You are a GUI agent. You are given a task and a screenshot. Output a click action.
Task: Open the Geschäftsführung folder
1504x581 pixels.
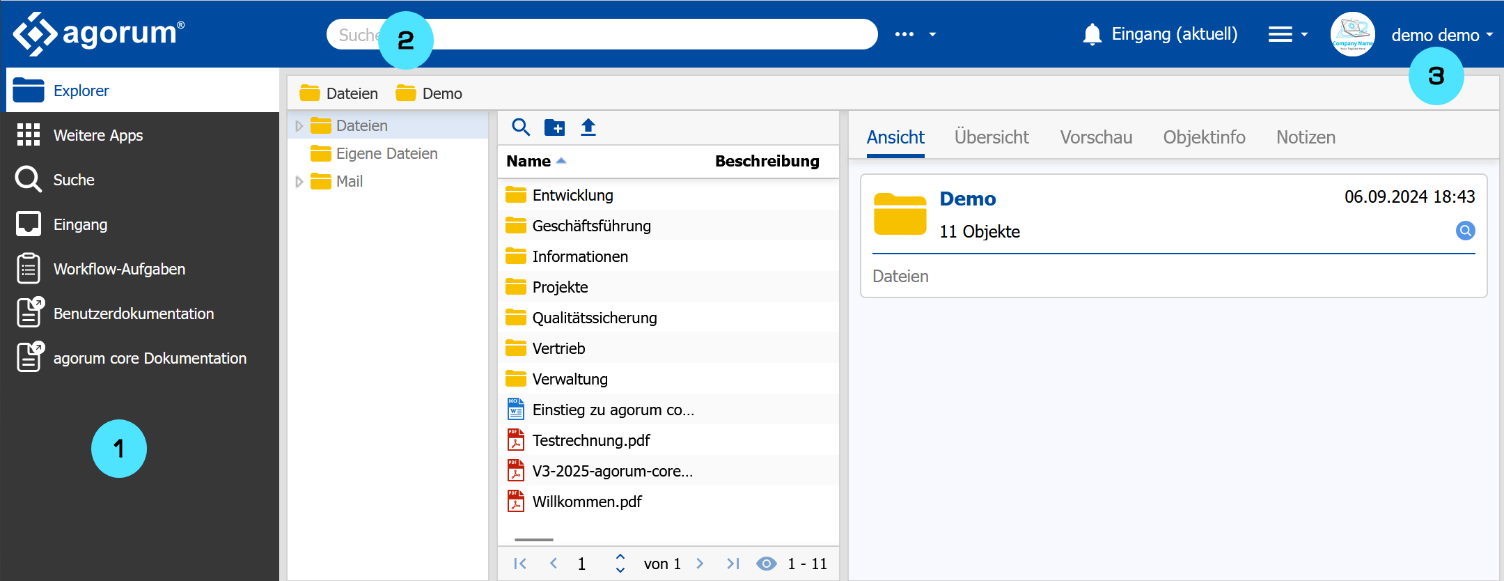[668, 226]
